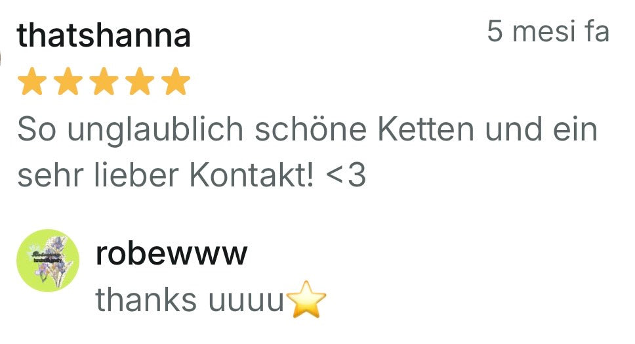The width and height of the screenshot is (635, 344).
Task: Click the "5 mesi fa" timestamp
Action: pos(548,32)
